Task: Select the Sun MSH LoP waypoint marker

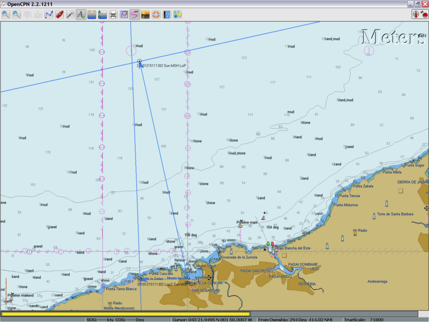Action: pos(139,61)
